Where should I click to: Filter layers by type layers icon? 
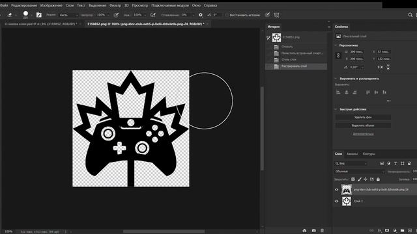395,163
